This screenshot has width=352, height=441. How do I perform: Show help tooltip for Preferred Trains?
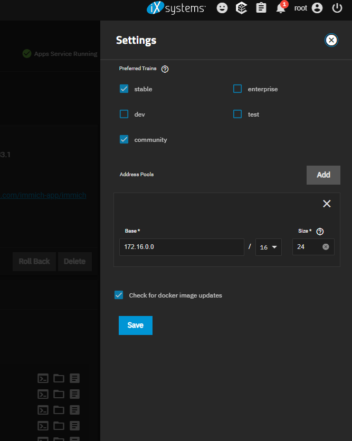point(165,69)
